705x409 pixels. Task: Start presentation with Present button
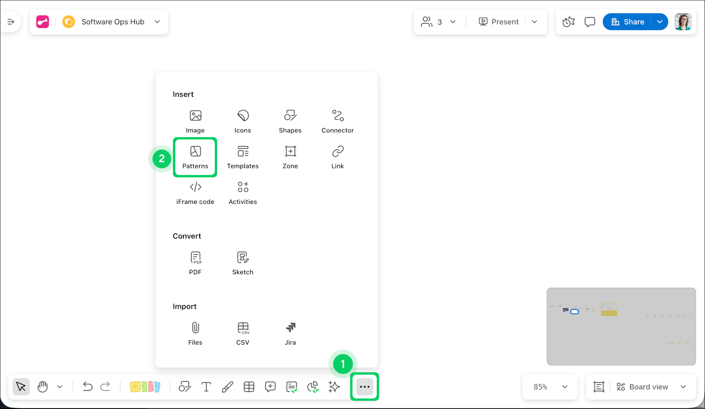tap(499, 22)
